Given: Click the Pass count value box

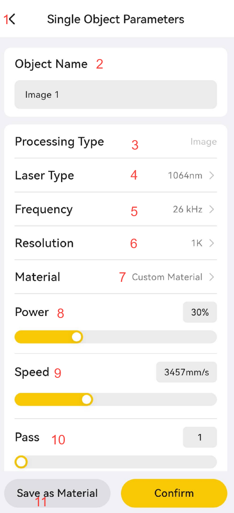Looking at the screenshot, I should [200, 437].
